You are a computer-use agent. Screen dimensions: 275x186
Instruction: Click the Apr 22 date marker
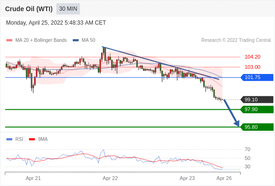pyautogui.click(x=110, y=178)
